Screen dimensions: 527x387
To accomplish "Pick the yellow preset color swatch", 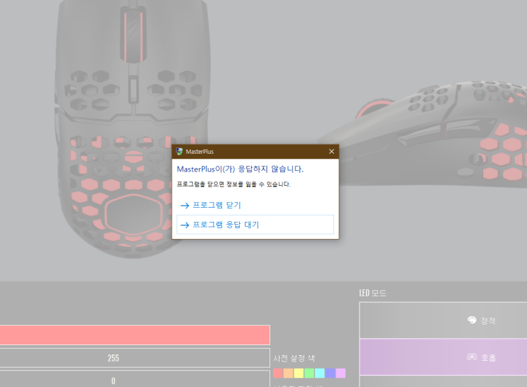I will (299, 374).
